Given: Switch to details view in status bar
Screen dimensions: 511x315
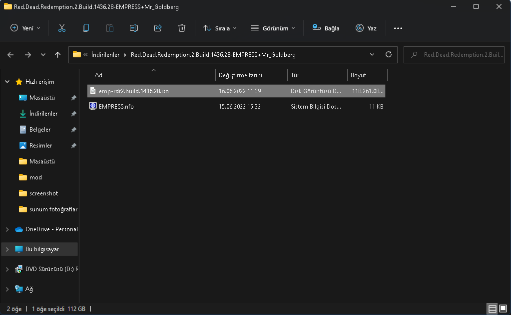Looking at the screenshot, I should [x=492, y=309].
